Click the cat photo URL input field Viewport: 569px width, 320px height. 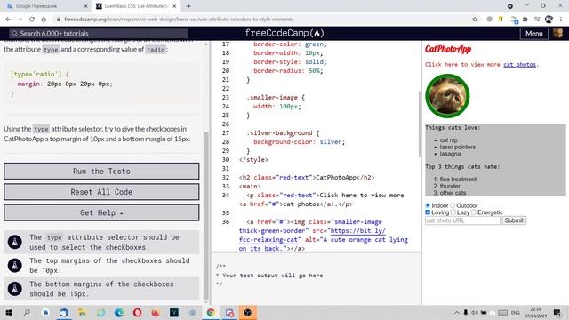pyautogui.click(x=462, y=220)
